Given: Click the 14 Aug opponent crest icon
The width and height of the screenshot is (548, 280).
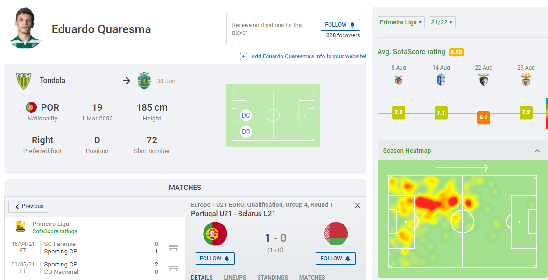Looking at the screenshot, I should 441,80.
